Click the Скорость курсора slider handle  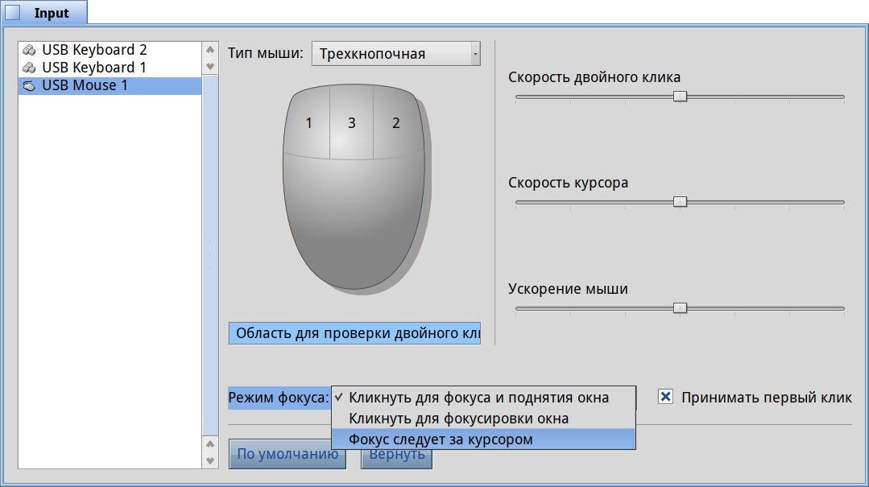(680, 202)
